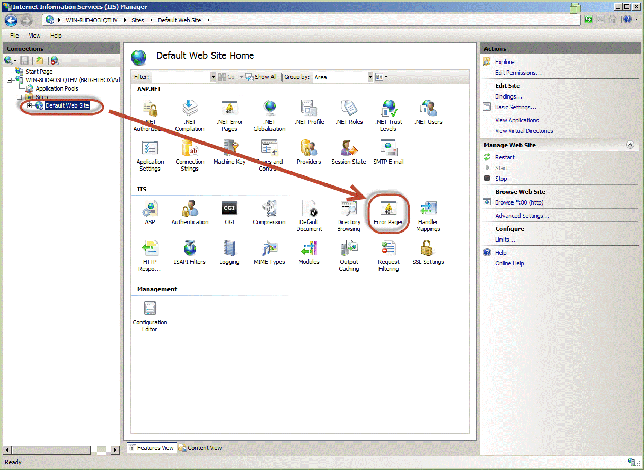
Task: Expand Default Web Site tree node
Action: [29, 105]
